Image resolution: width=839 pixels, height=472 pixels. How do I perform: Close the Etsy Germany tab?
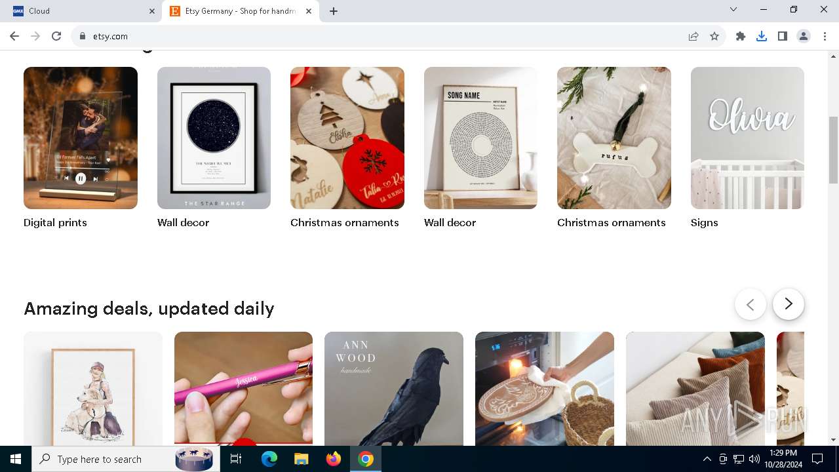coord(309,11)
